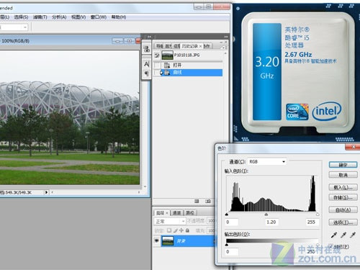Click the history brush source icon beside P1010118.JPG
This screenshot has height=270, width=360.
(x=157, y=55)
